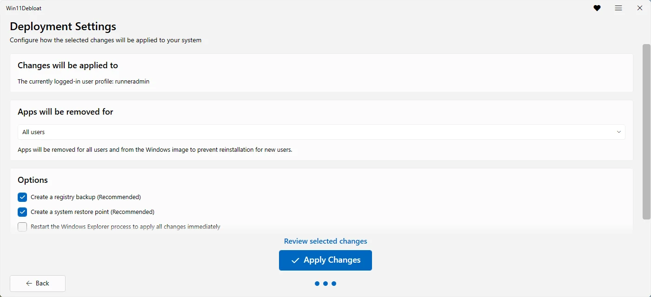Screen dimensions: 651x297
Task: Click the Options section heading
Action: (x=33, y=180)
